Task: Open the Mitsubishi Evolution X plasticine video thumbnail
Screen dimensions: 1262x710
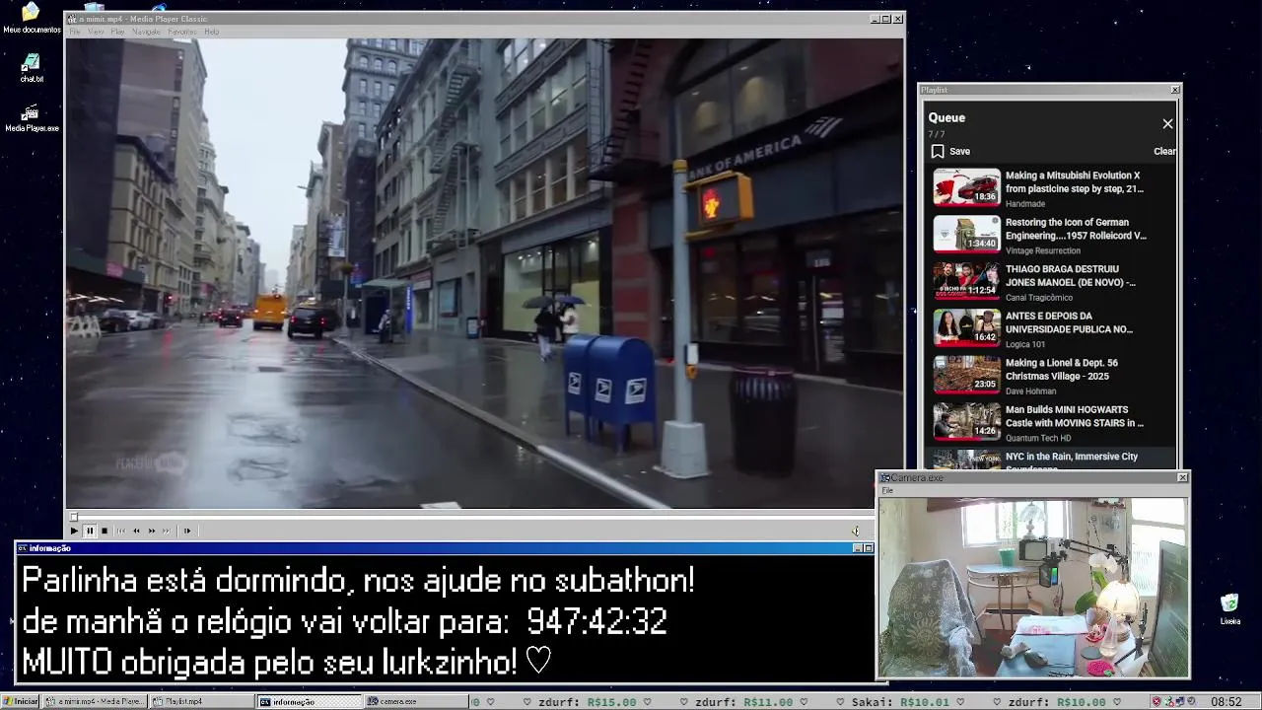Action: click(x=966, y=187)
